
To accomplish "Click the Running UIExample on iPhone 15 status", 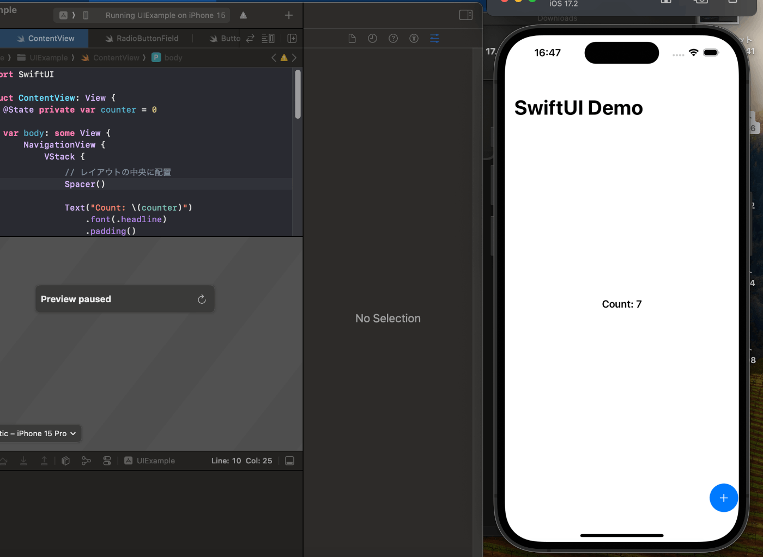I will point(165,15).
